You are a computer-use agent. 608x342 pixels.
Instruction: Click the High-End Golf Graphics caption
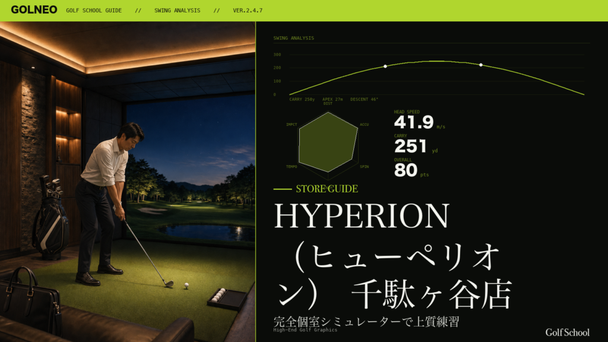point(305,330)
